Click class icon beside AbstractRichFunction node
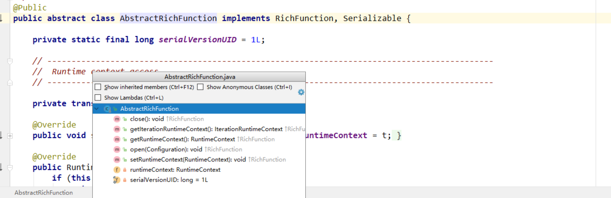Image resolution: width=611 pixels, height=198 pixels. [x=107, y=109]
